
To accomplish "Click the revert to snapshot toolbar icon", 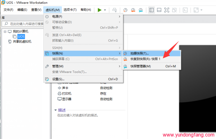I will click(133, 10).
